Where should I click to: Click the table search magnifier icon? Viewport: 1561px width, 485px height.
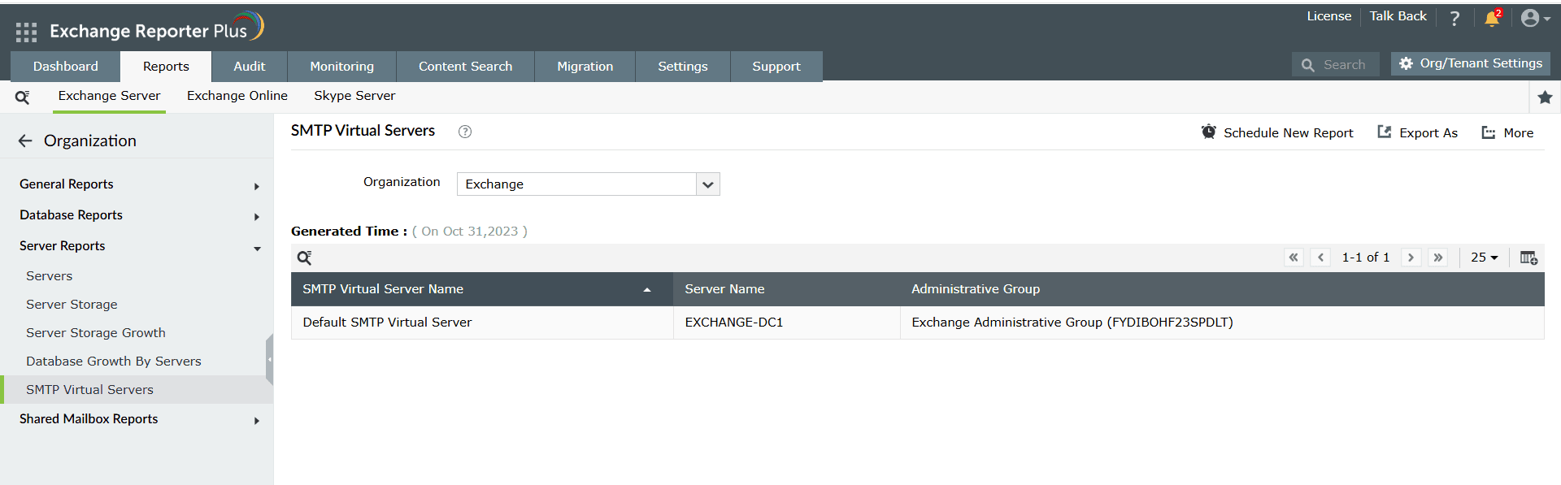pos(304,258)
